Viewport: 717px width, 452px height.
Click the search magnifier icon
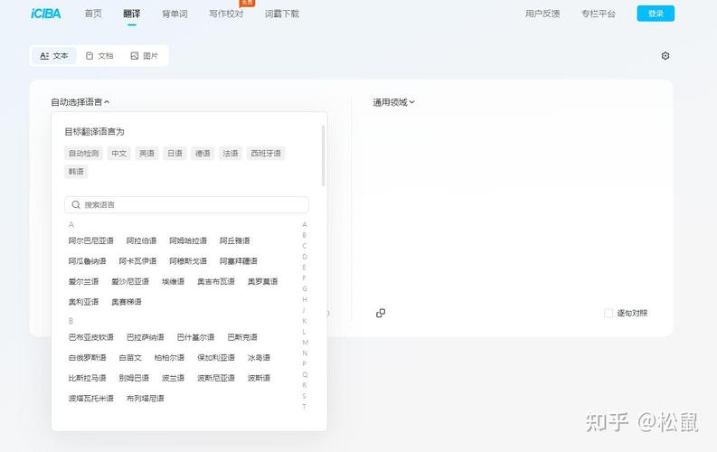[x=76, y=205]
